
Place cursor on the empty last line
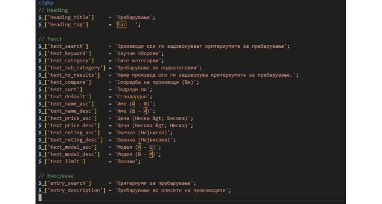point(192,198)
